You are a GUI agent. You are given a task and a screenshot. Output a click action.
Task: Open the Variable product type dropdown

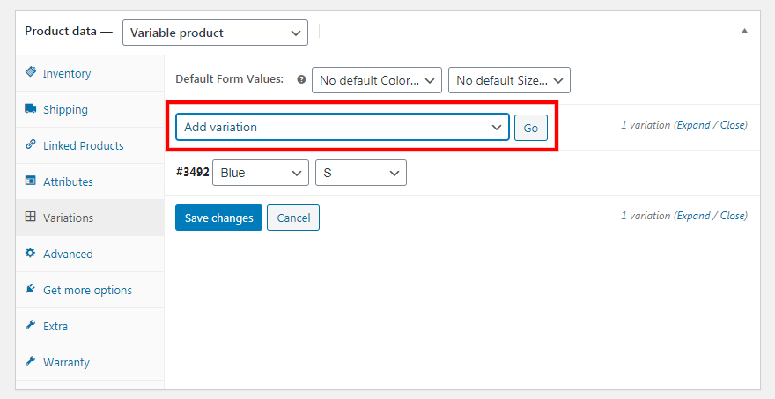click(215, 33)
